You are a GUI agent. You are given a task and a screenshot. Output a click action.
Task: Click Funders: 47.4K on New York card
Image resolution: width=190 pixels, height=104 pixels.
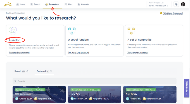[x=81, y=99]
